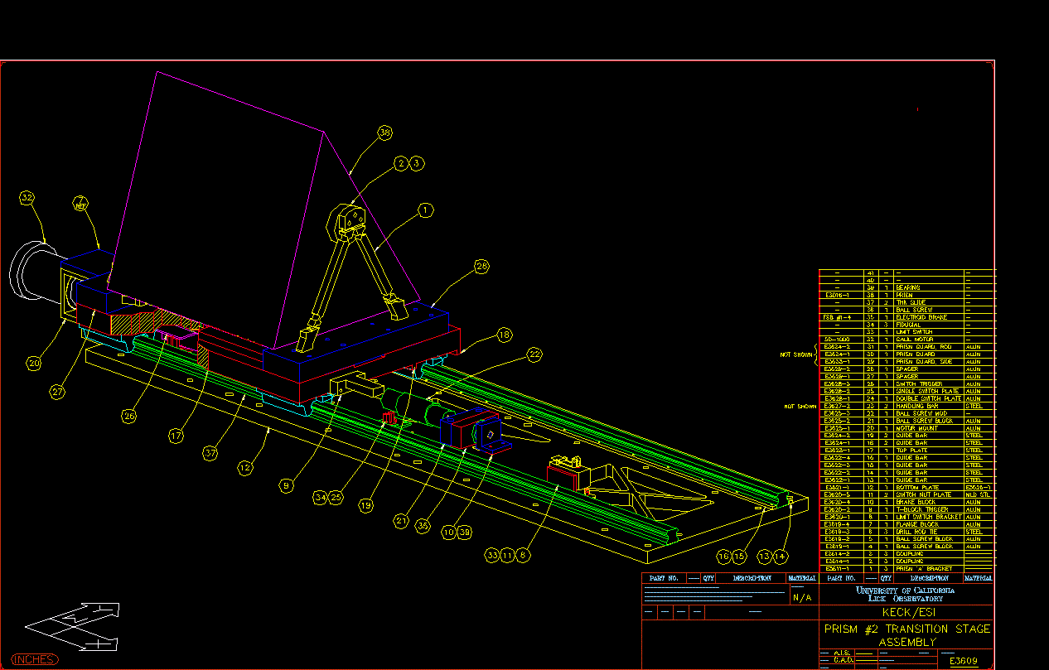Click the BALL SCREW MOD row

pos(906,413)
